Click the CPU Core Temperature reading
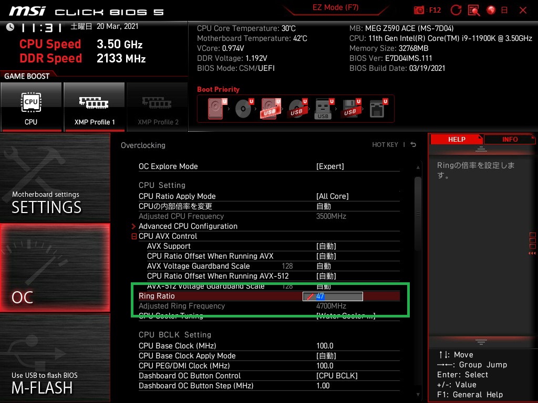This screenshot has width=538, height=403. (246, 28)
